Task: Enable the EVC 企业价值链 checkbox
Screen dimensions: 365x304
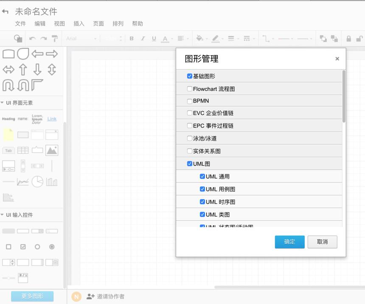Action: coord(190,113)
